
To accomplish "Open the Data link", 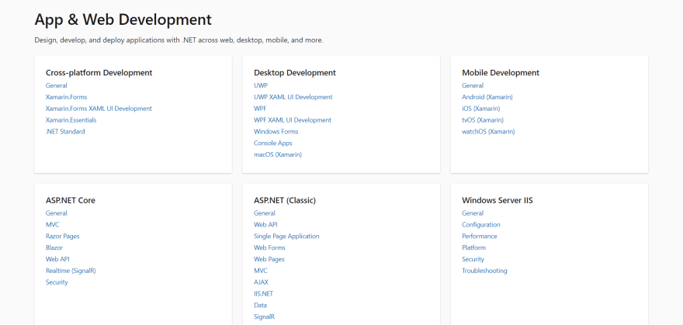I will coord(261,306).
